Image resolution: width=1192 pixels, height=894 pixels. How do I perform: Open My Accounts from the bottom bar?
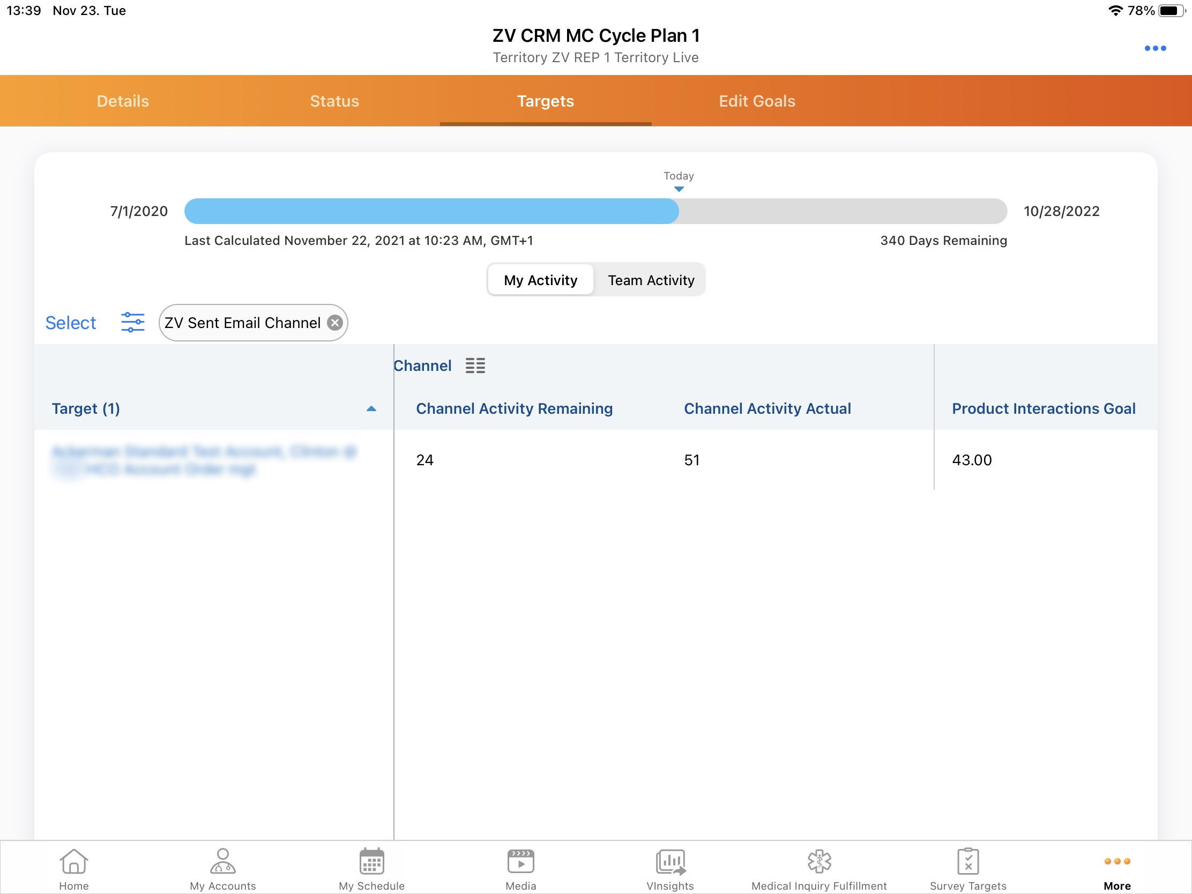tap(222, 869)
